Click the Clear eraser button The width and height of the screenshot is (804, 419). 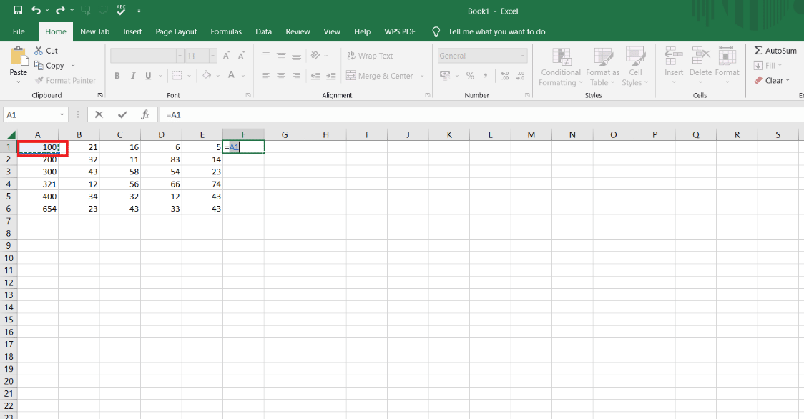click(x=772, y=81)
